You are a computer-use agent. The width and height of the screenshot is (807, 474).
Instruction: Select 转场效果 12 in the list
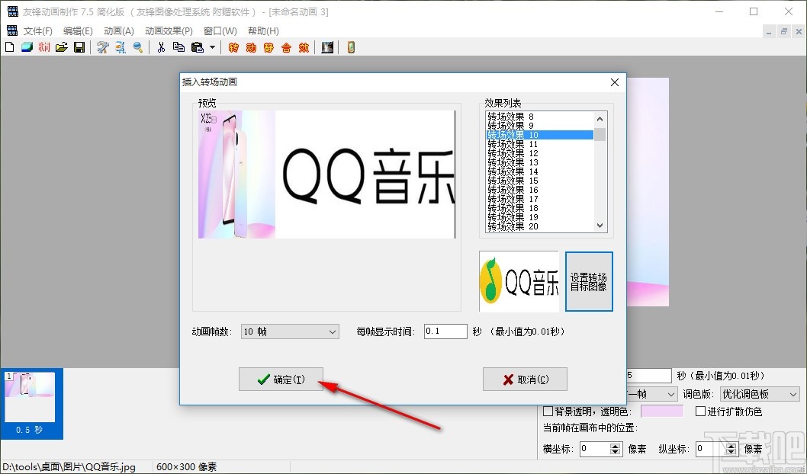(539, 153)
